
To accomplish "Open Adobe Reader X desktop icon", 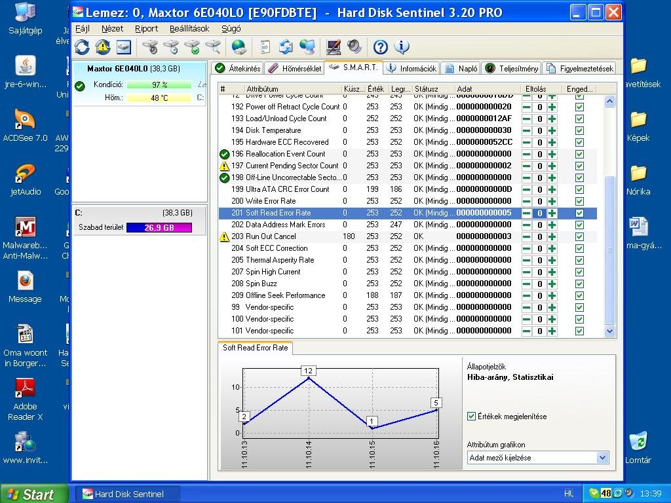I will (25, 399).
